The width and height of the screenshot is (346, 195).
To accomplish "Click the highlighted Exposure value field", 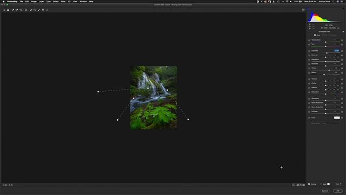I will [x=336, y=51].
